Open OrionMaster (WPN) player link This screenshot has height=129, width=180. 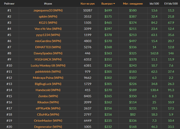point(48,121)
